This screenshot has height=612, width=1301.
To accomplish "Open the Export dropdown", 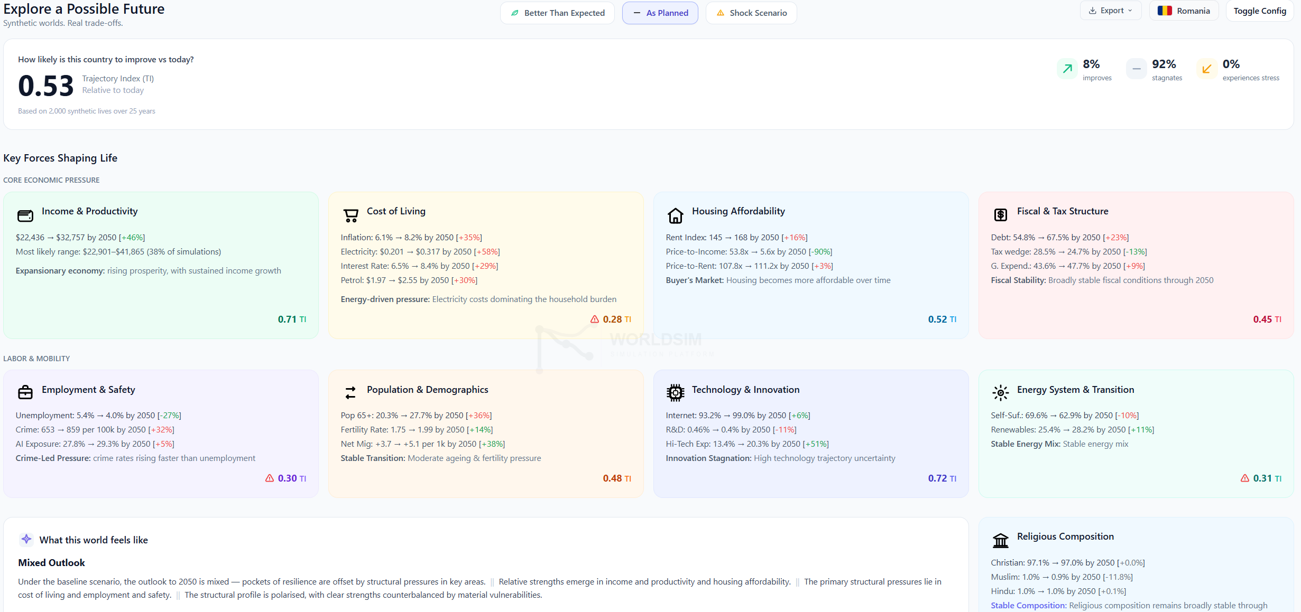I will (1110, 11).
